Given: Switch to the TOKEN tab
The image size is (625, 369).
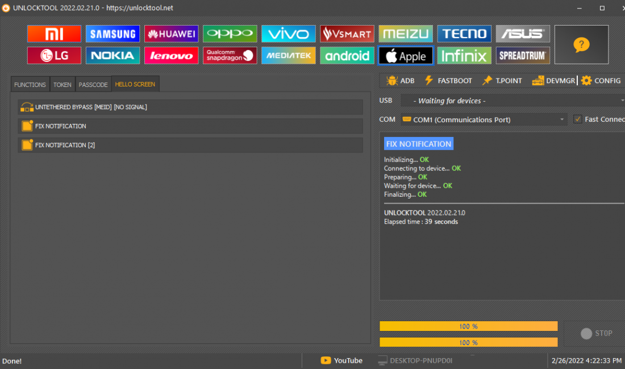Looking at the screenshot, I should (x=63, y=85).
